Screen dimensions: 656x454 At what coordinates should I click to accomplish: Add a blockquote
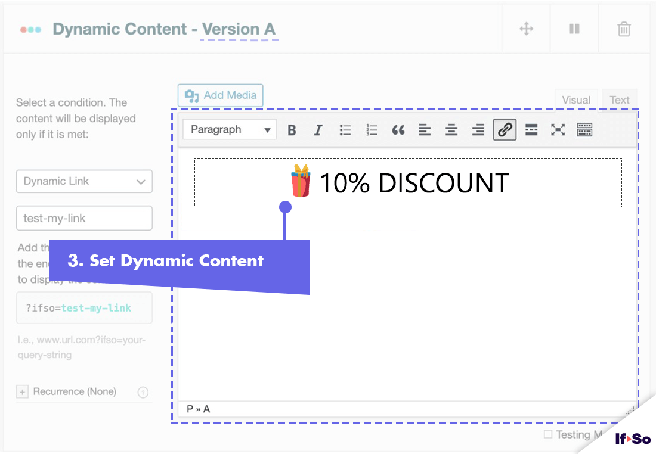398,129
